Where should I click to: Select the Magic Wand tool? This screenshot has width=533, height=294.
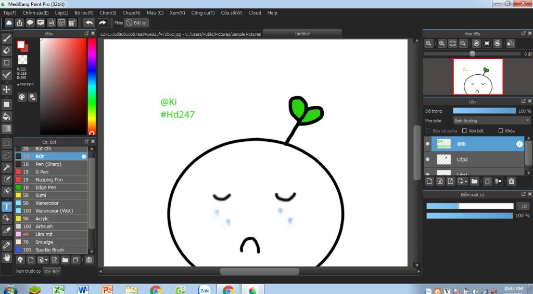(x=6, y=167)
